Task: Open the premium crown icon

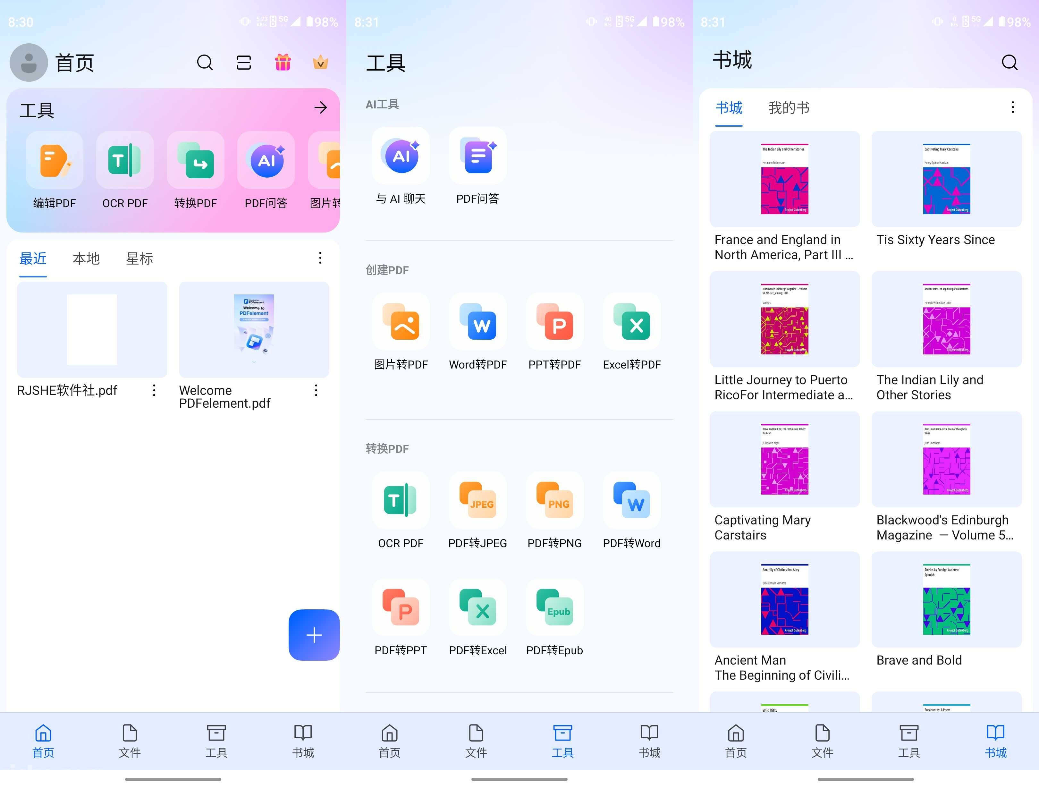Action: pos(320,62)
